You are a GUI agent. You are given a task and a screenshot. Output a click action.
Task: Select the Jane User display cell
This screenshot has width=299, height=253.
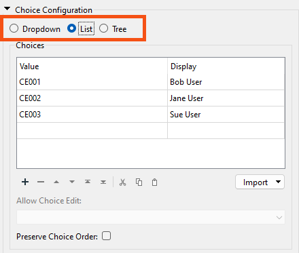click(x=226, y=98)
